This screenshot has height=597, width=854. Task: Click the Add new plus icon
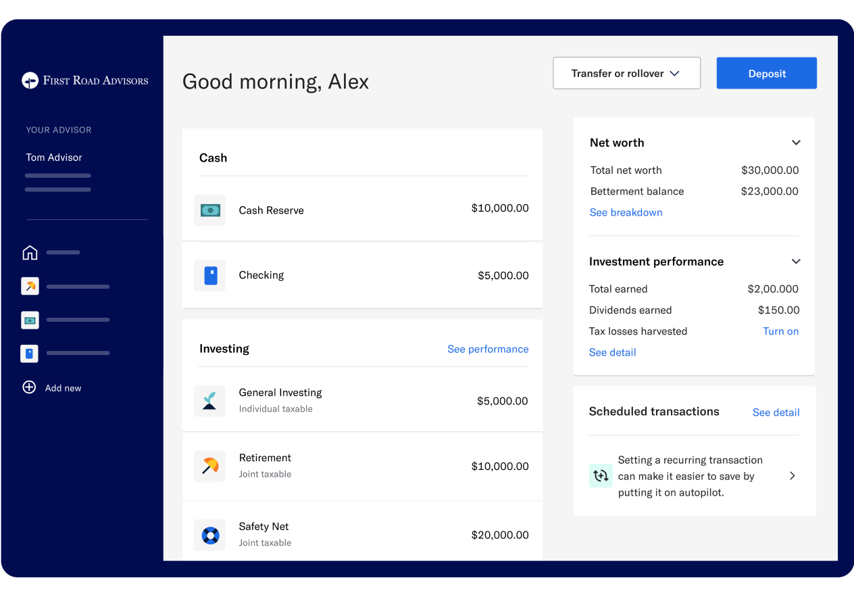[x=29, y=387]
